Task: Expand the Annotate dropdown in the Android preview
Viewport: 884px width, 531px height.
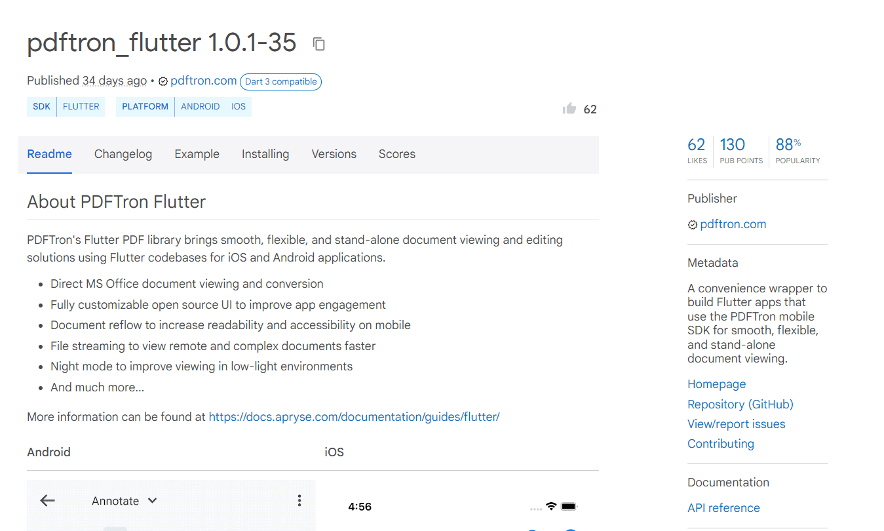Action: click(152, 500)
